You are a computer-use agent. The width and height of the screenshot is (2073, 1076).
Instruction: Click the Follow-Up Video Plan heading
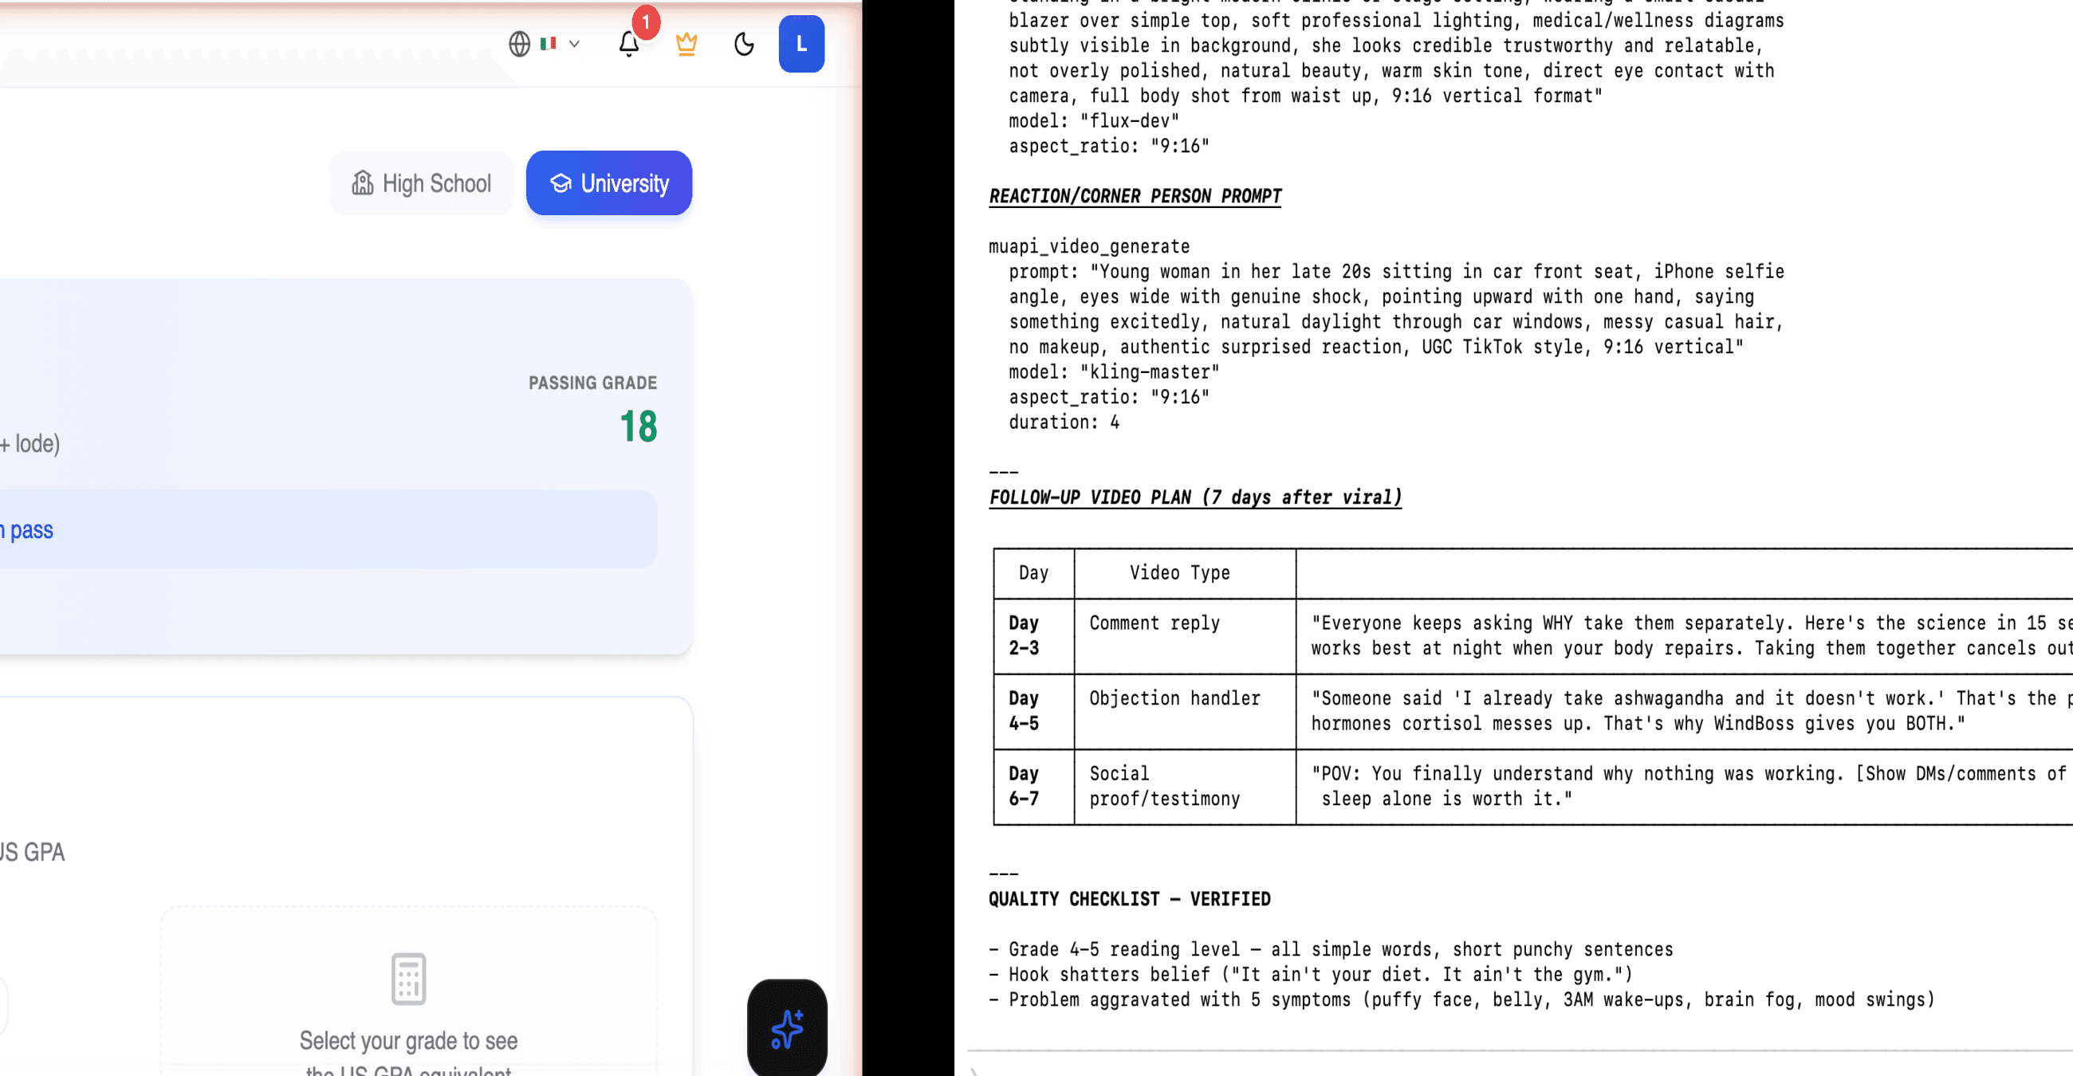pos(1195,497)
